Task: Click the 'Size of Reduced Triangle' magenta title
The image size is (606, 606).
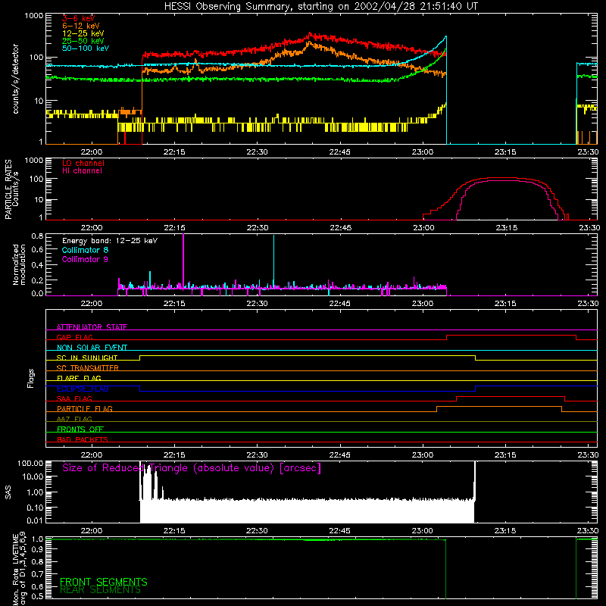Action: pos(192,468)
